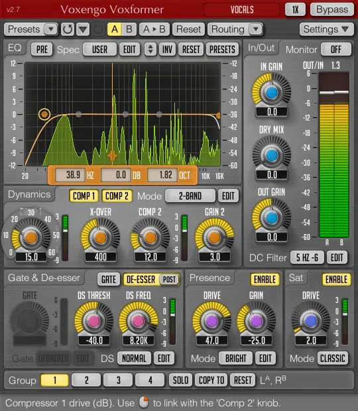Image resolution: width=358 pixels, height=411 pixels.
Task: Click the 38.9 Hz frequency field
Action: 70,175
